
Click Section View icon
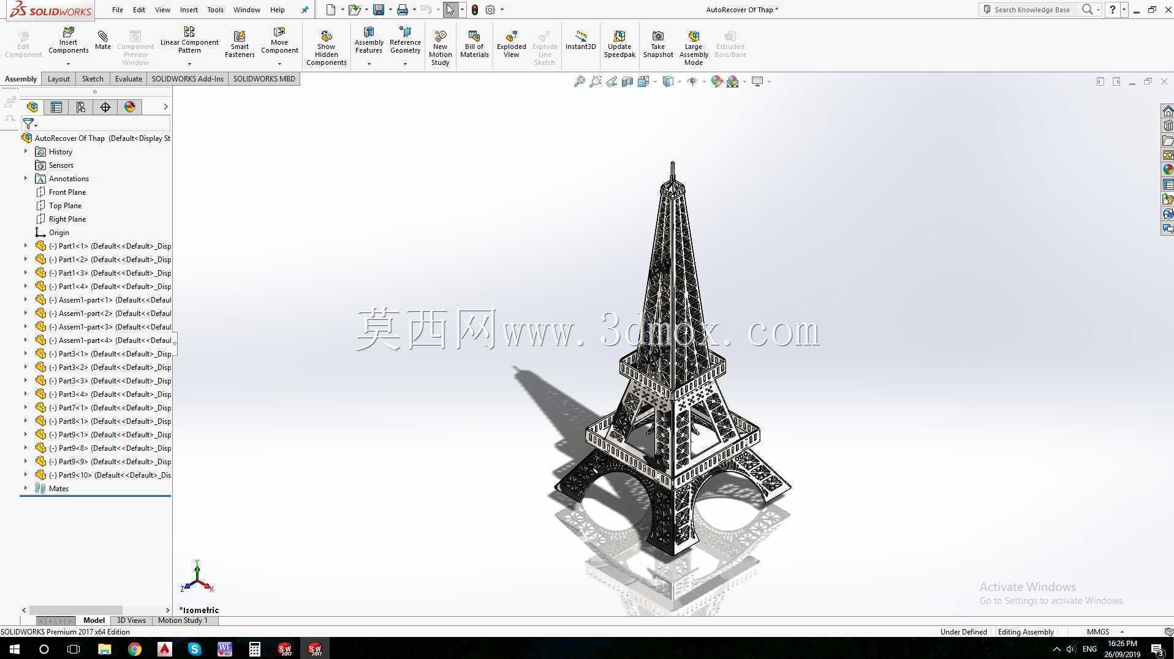[627, 81]
